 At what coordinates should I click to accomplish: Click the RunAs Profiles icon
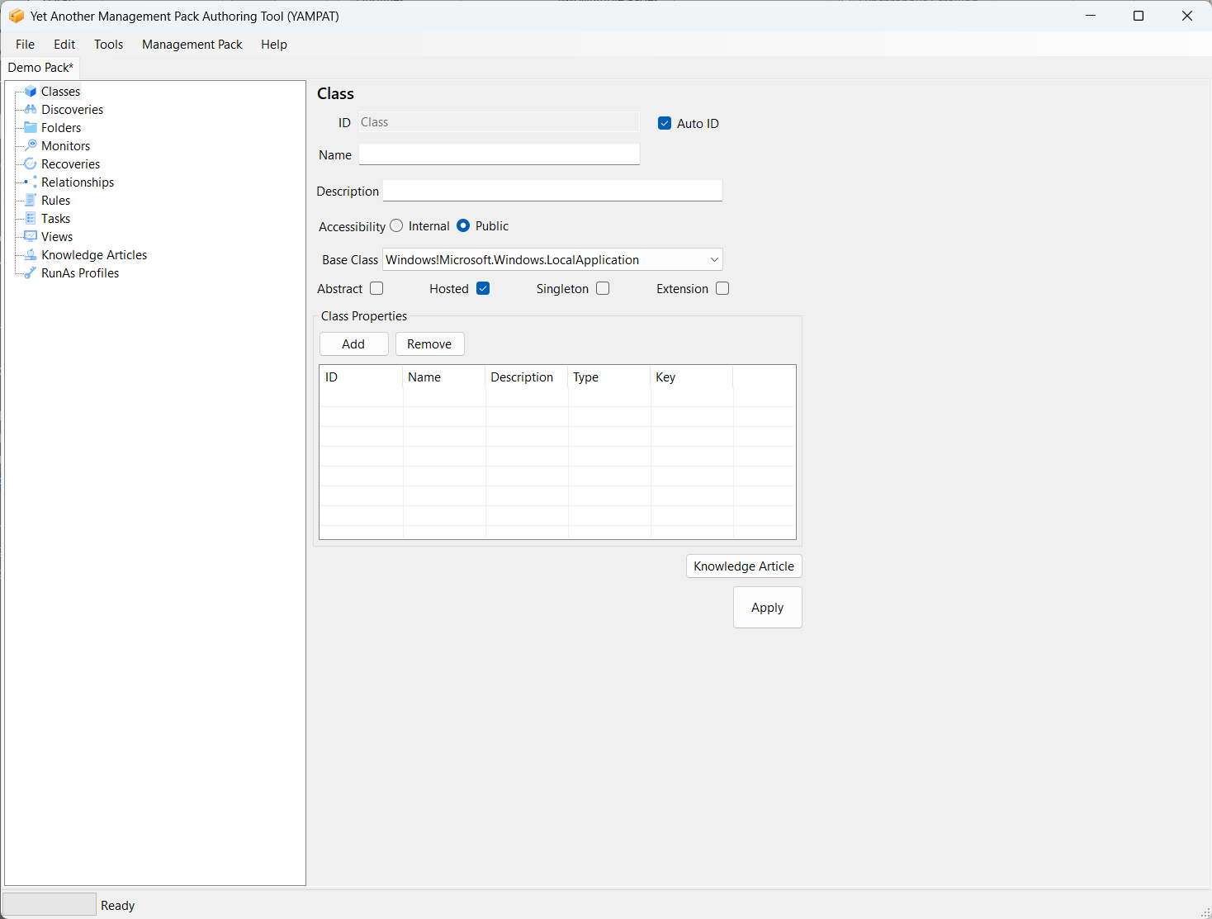click(x=31, y=273)
